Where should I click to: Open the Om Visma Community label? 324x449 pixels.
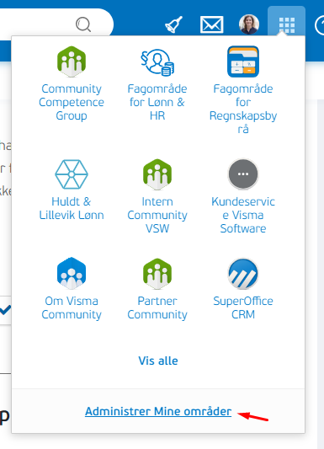point(72,307)
